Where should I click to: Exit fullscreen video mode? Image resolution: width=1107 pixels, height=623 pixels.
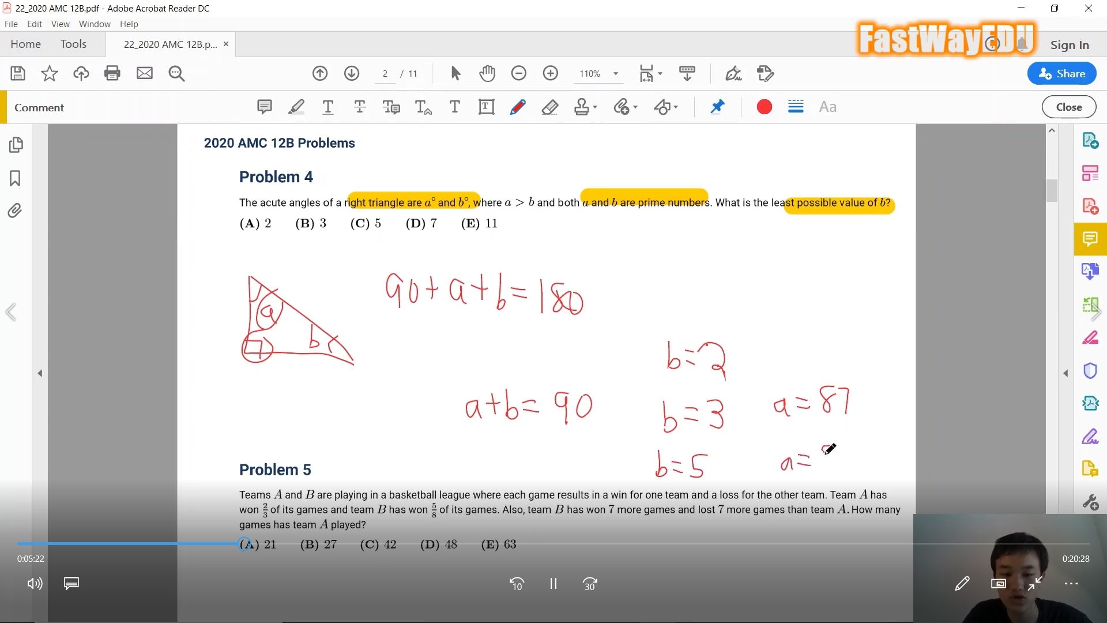pos(1035,583)
